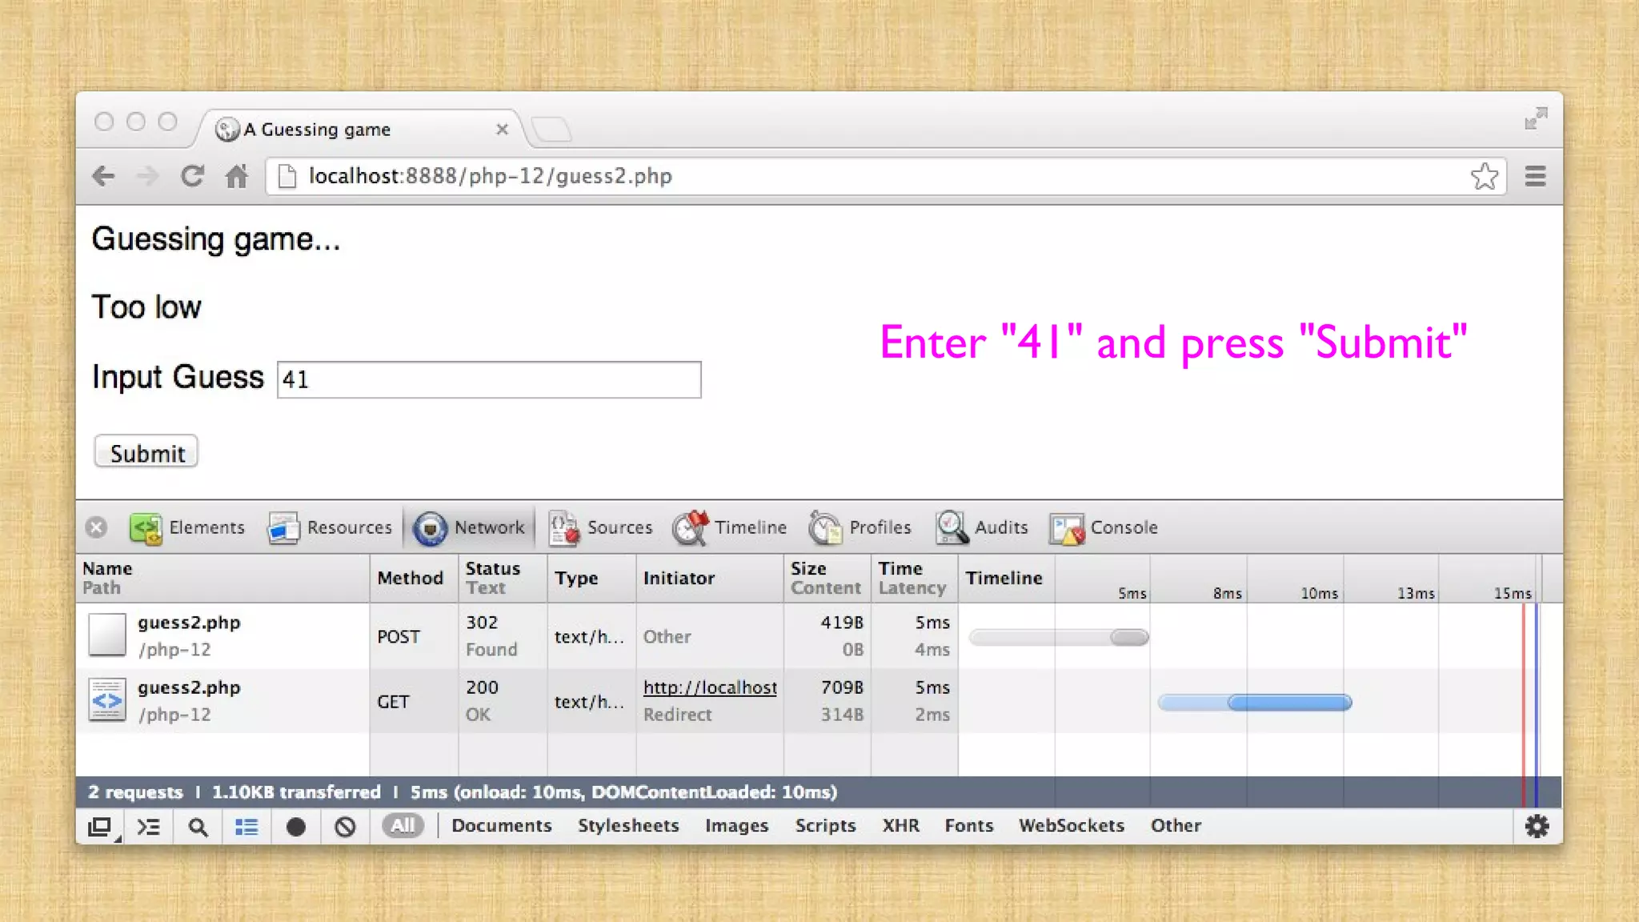Sort by the Type column header
1639x922 pixels.
[x=591, y=578]
